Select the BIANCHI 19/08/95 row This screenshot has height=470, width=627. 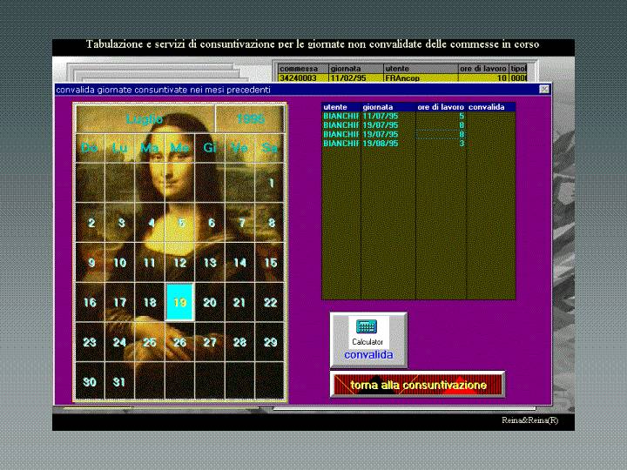click(x=394, y=144)
